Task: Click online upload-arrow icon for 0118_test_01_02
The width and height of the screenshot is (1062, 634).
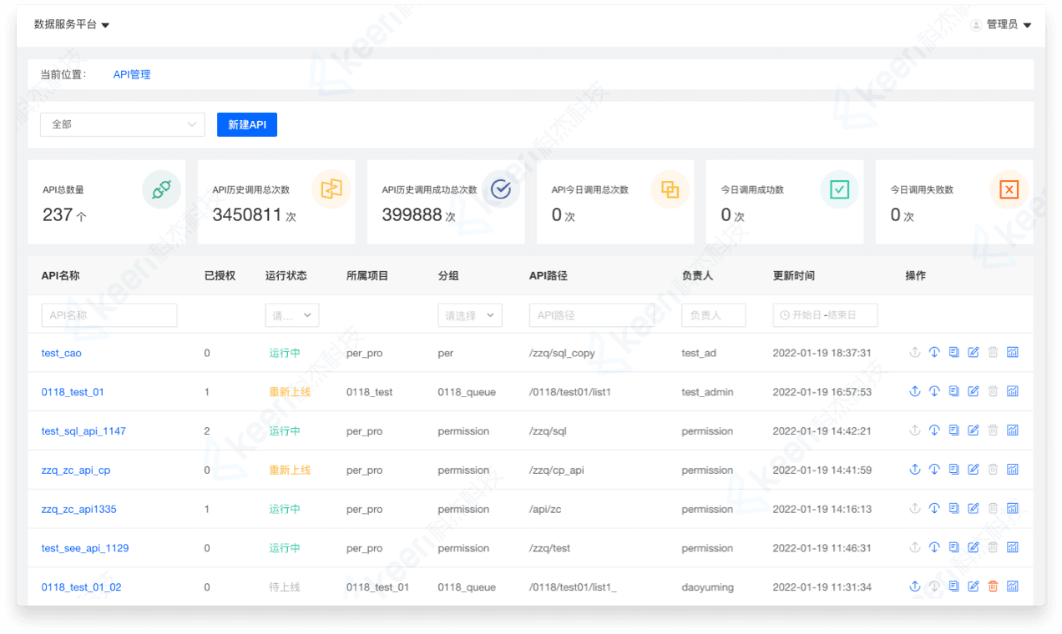Action: tap(914, 586)
